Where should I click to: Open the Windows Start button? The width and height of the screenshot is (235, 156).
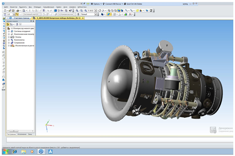pos(6,152)
